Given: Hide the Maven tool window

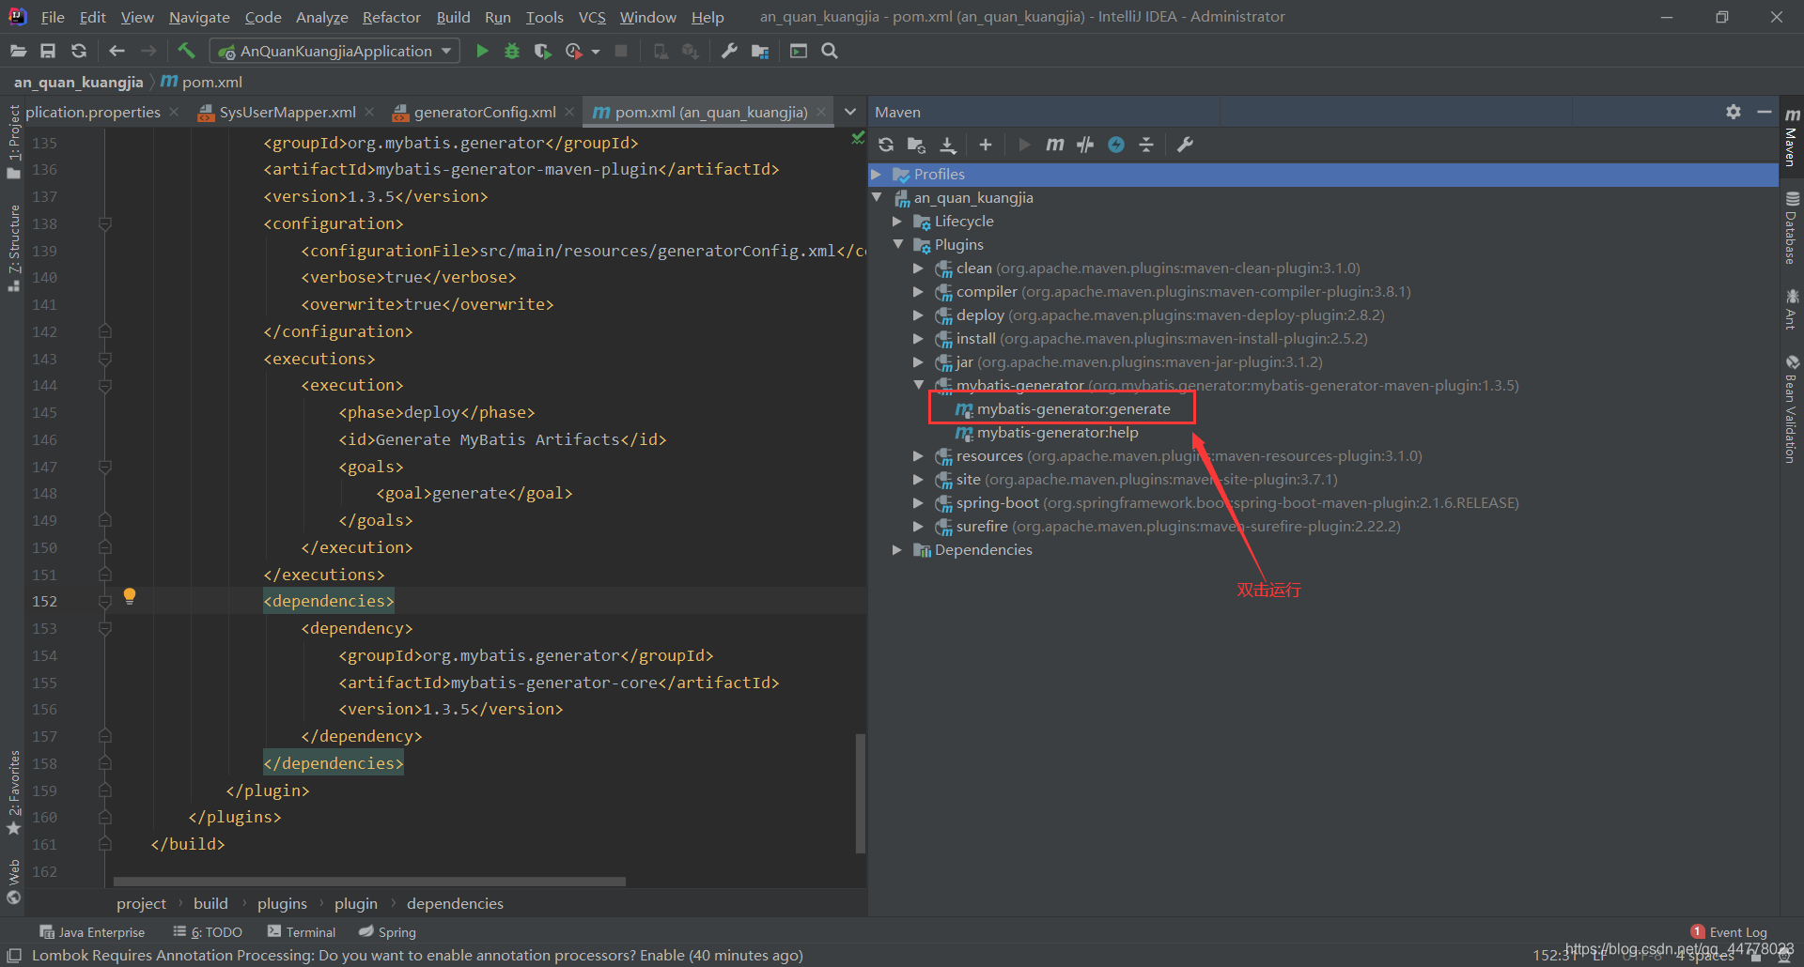Looking at the screenshot, I should pyautogui.click(x=1765, y=112).
